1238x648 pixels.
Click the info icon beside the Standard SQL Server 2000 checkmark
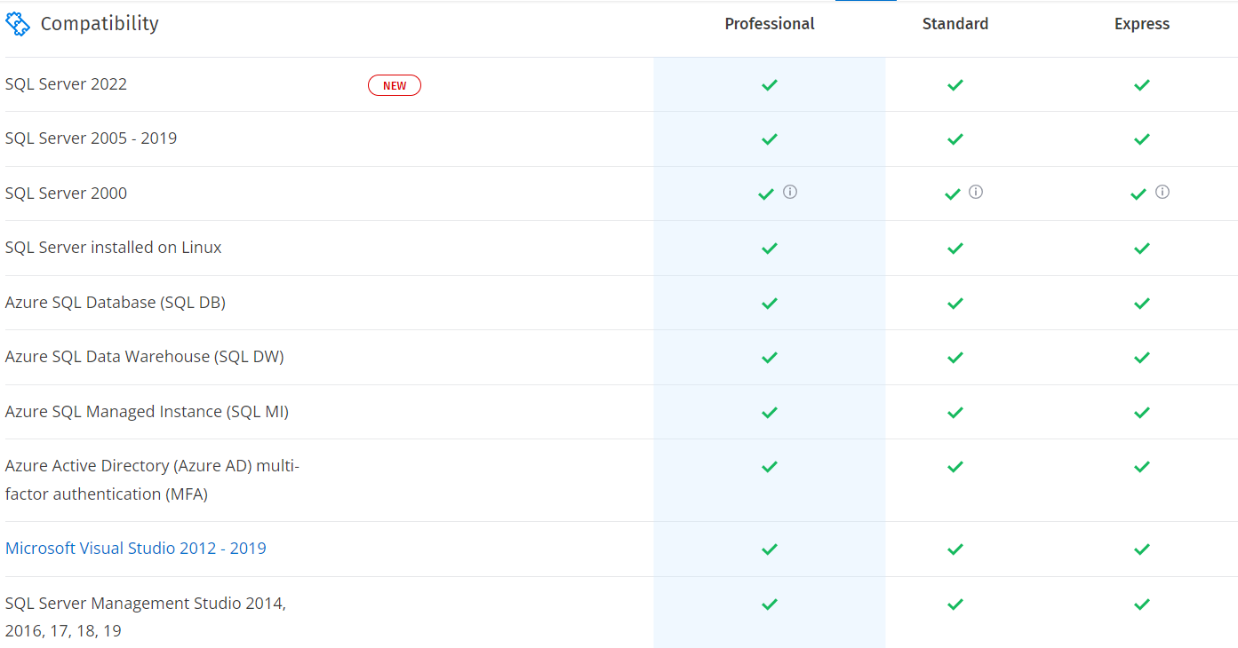tap(976, 192)
